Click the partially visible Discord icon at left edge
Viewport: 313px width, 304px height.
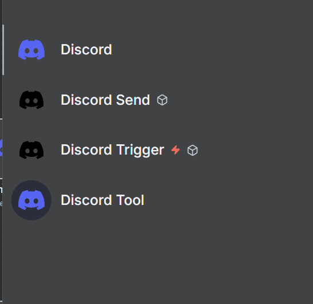(x=1, y=148)
